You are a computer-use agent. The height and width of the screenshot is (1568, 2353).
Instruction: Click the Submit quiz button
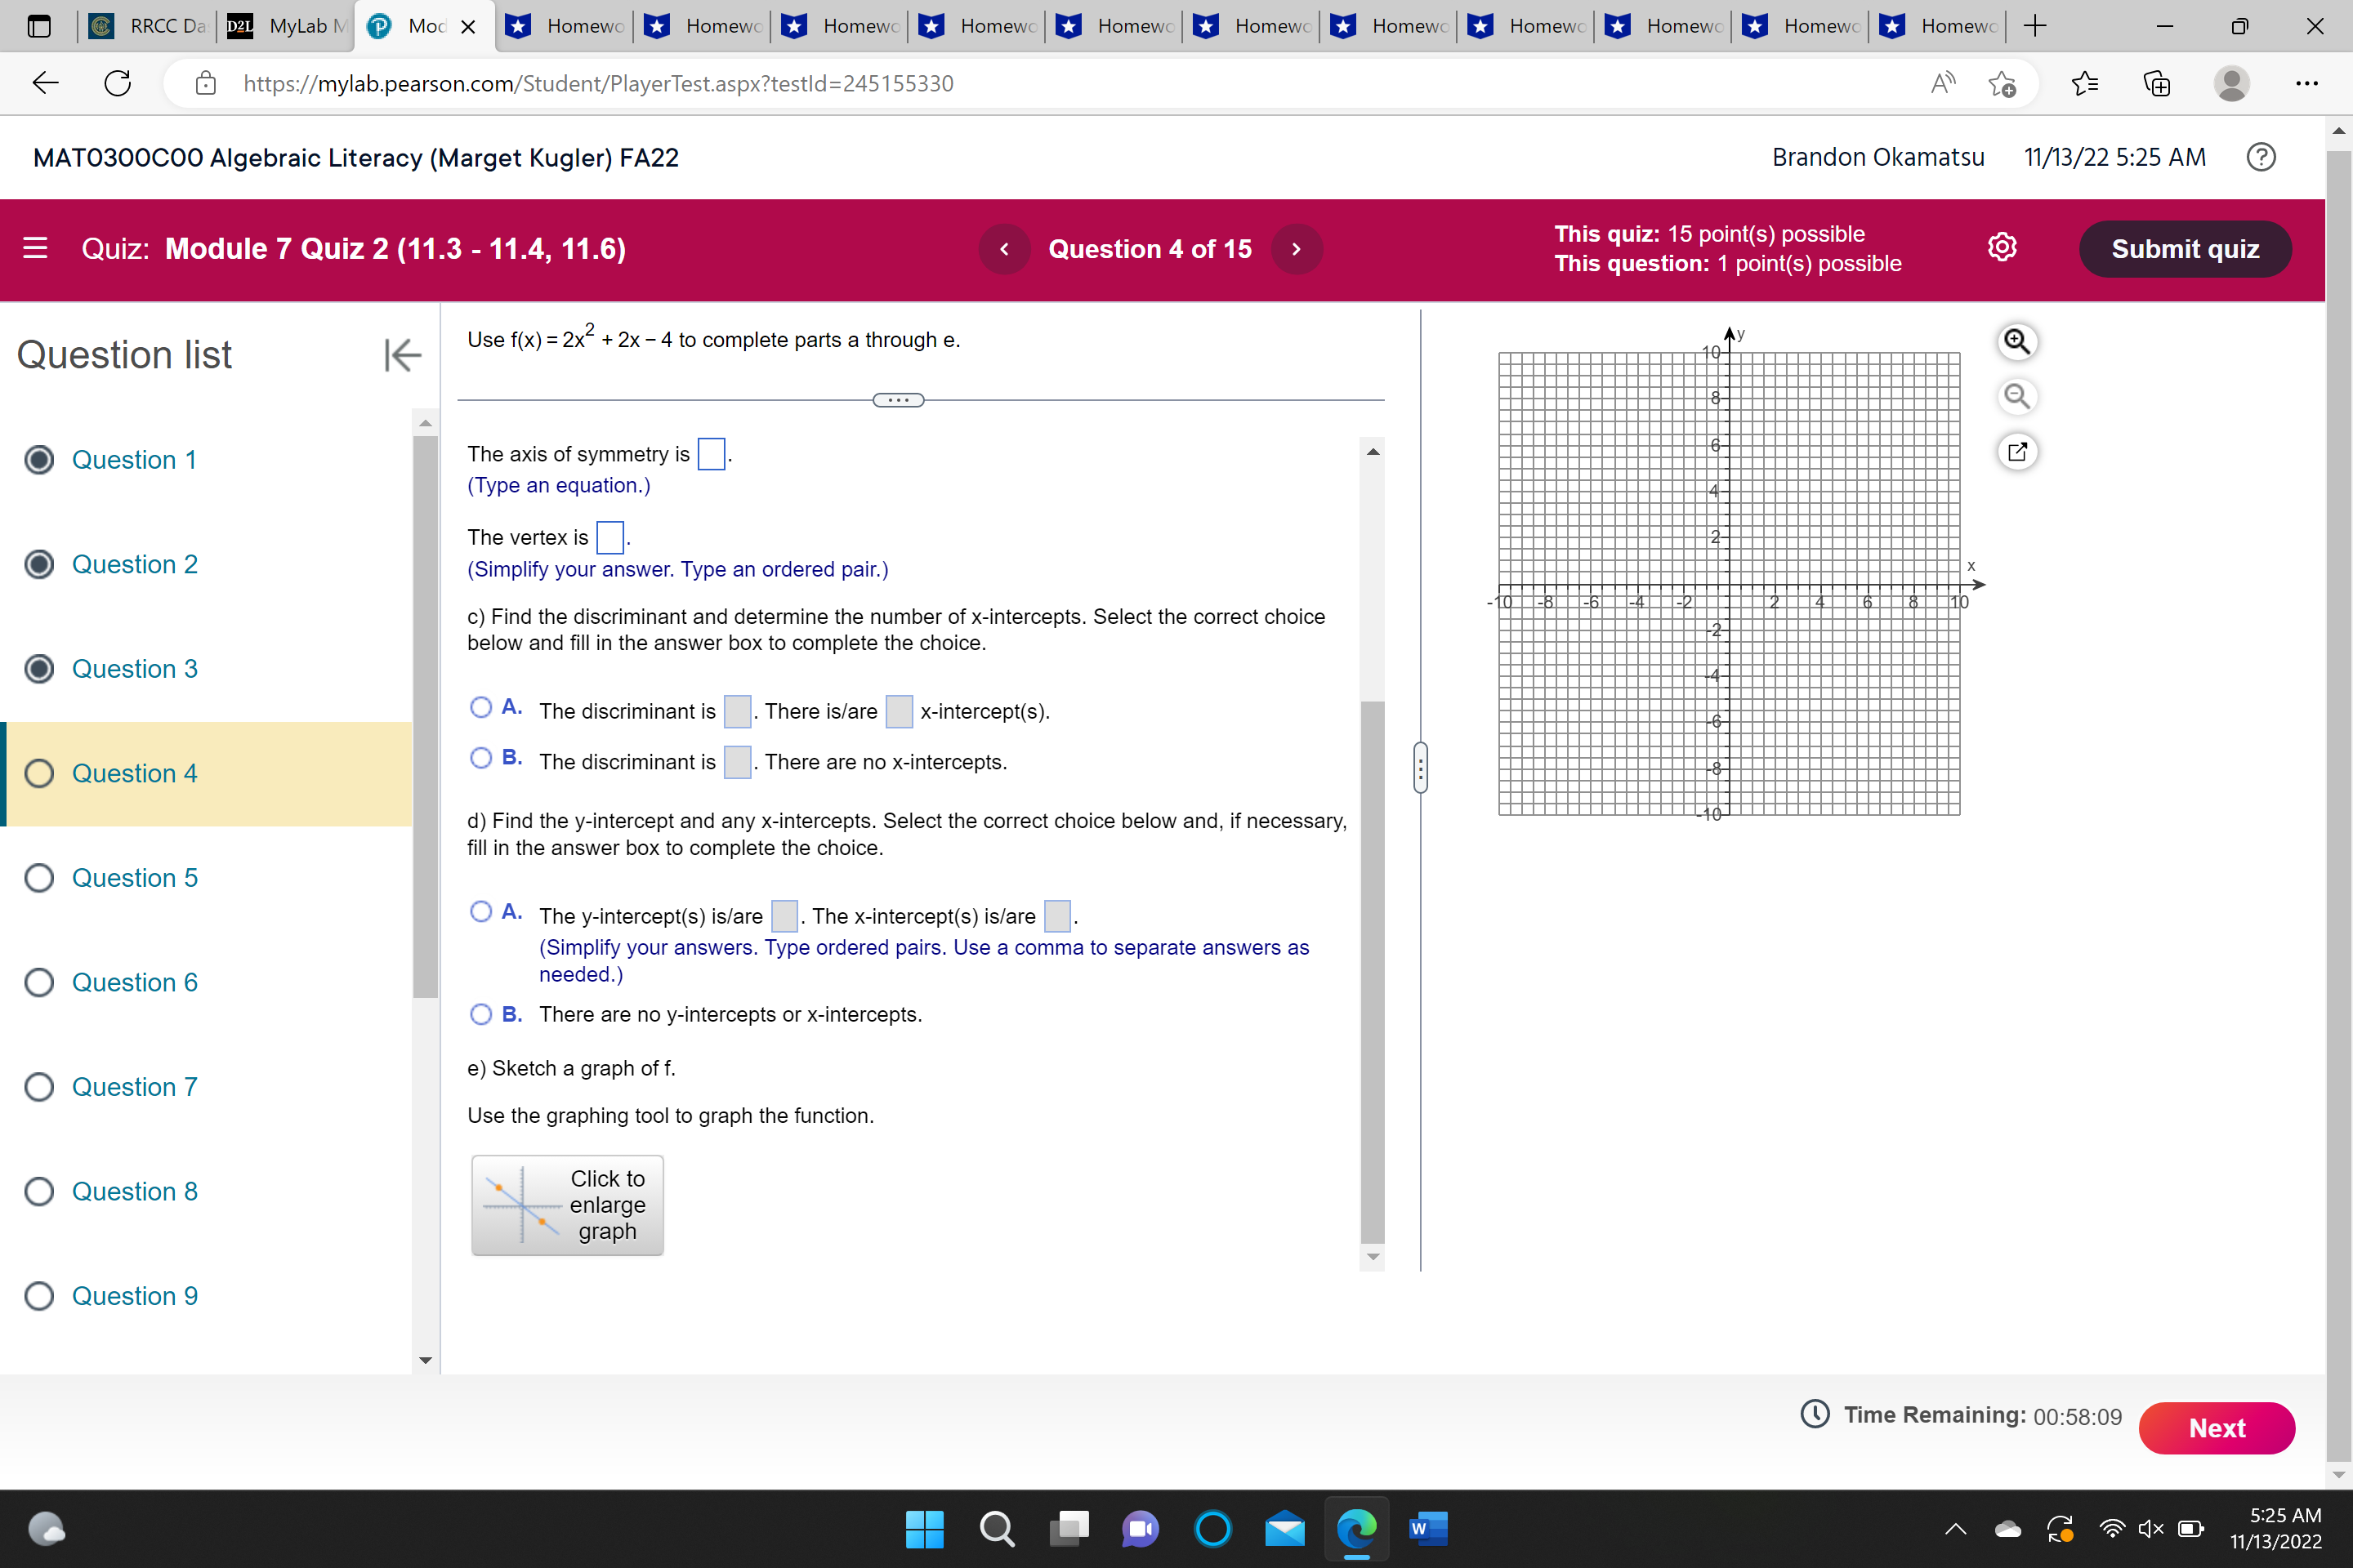tap(2185, 248)
